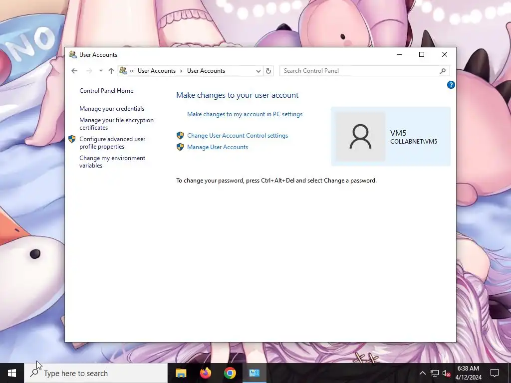
Task: Click the Control Panel taskbar button
Action: [254, 373]
